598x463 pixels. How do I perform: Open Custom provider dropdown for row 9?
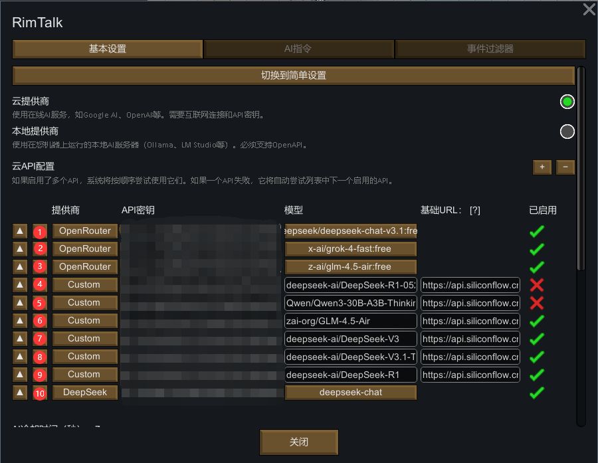point(84,375)
